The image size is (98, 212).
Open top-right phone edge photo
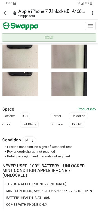69,57
